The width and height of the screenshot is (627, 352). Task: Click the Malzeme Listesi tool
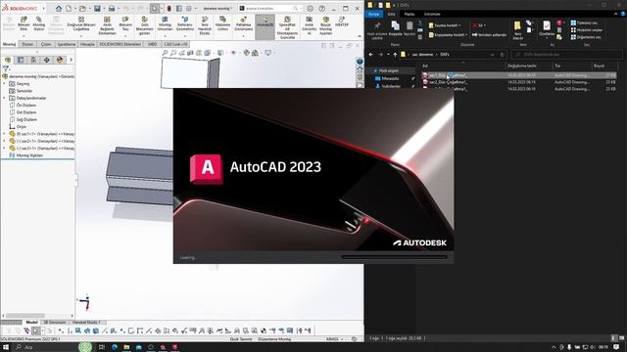coord(222,23)
